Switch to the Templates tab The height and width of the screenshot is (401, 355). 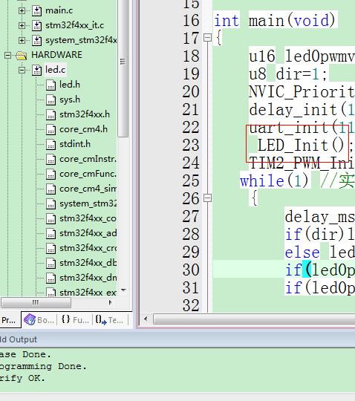[109, 319]
